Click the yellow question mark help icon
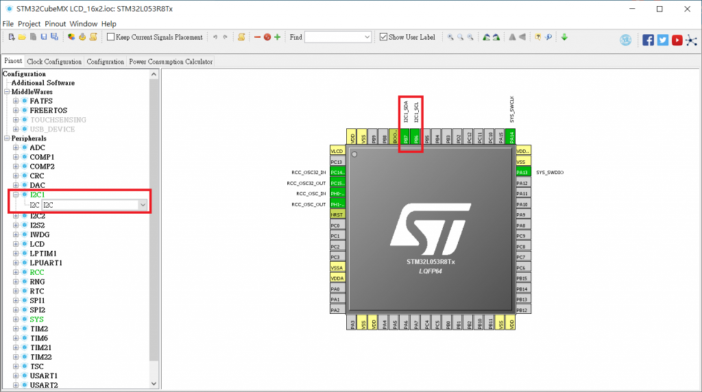Screen dimensions: 702x392 tap(538, 37)
